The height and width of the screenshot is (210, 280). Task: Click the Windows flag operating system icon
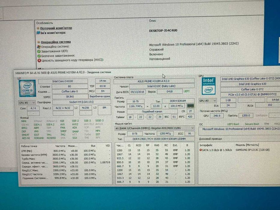click(x=39, y=47)
